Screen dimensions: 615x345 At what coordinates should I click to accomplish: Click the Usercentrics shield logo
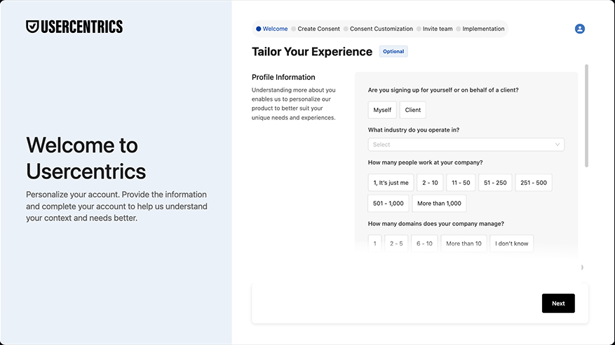click(32, 27)
